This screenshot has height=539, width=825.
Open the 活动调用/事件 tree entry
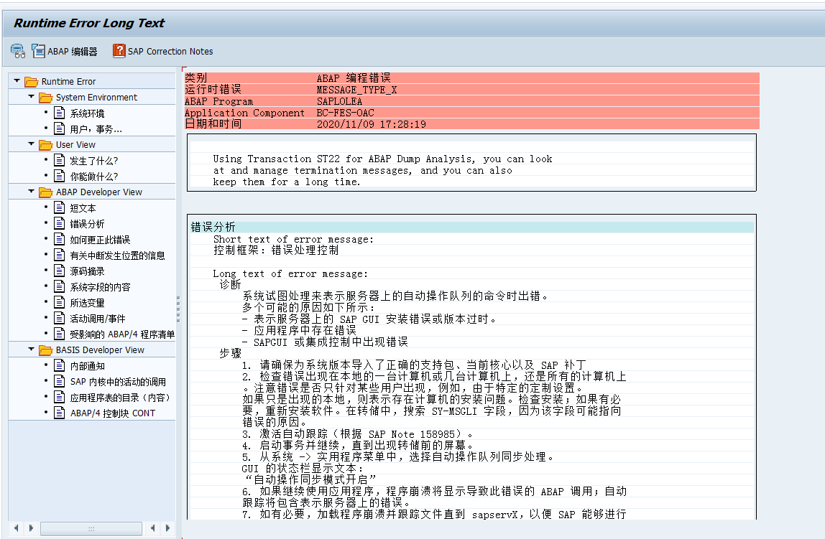(97, 319)
